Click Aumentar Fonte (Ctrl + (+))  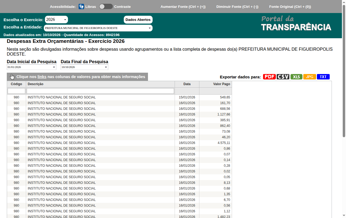[183, 7]
